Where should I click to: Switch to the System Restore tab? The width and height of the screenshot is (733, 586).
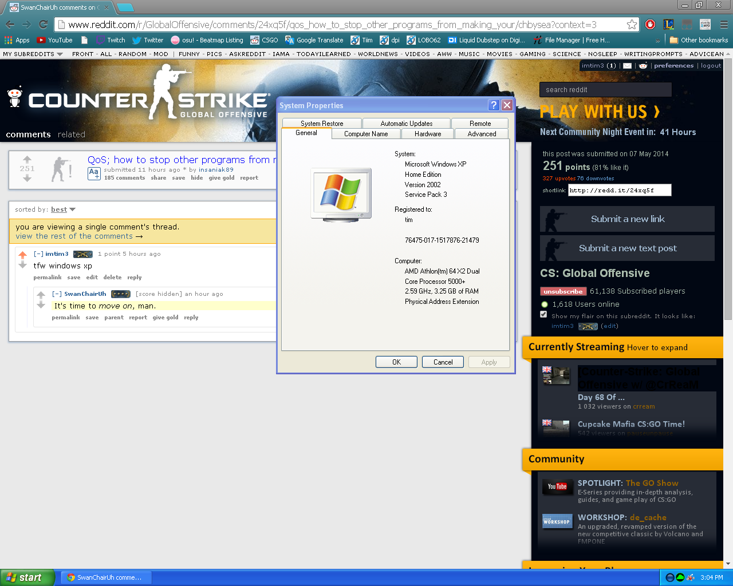322,123
